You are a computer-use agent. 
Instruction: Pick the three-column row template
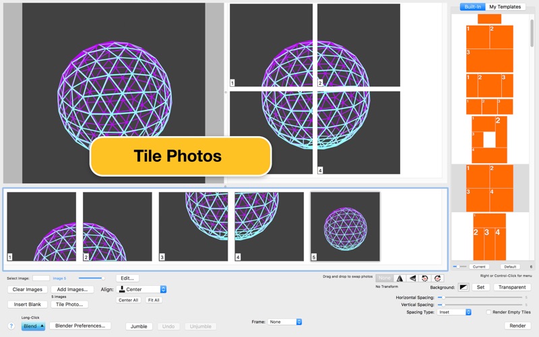490,106
